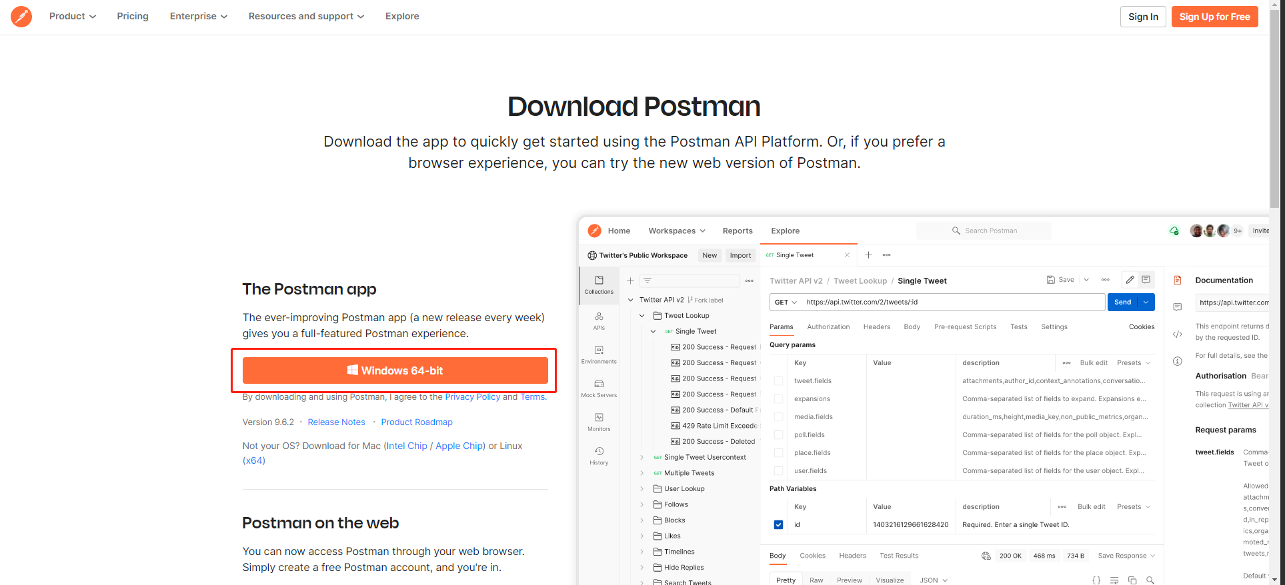Click the copy response icon
This screenshot has width=1285, height=585.
1132,580
